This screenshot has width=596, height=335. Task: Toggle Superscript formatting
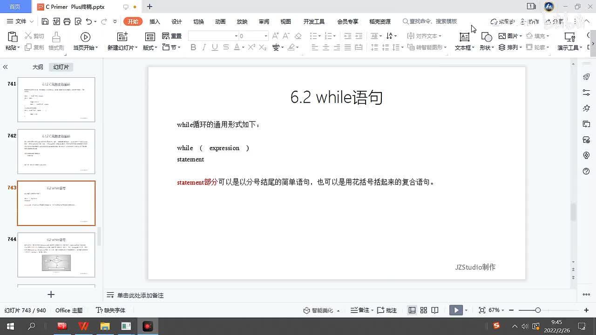point(251,47)
